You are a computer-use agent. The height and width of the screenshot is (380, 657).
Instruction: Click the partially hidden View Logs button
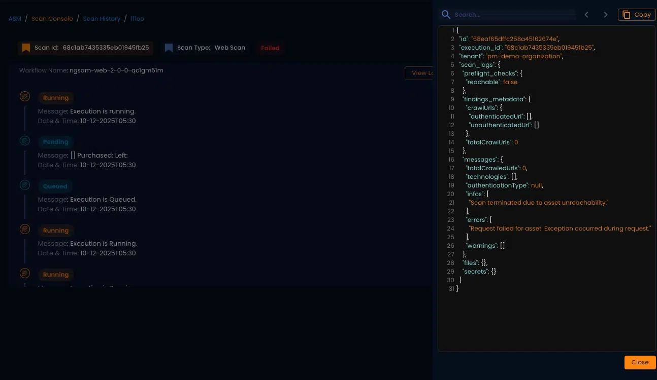[x=419, y=73]
